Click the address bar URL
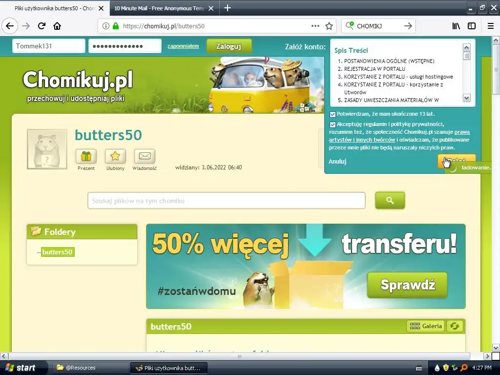This screenshot has height=375, width=500. point(164,26)
